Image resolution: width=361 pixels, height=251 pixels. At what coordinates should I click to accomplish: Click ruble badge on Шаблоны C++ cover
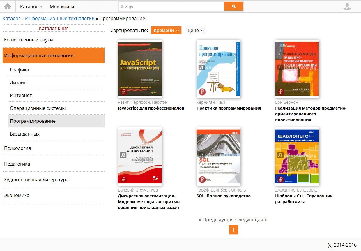(x=281, y=179)
